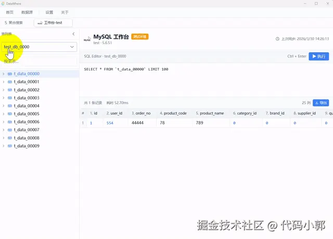Open the test_db_0000 database dropdown

click(39, 47)
